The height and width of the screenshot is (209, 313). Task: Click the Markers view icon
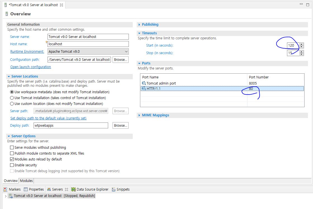[5, 189]
